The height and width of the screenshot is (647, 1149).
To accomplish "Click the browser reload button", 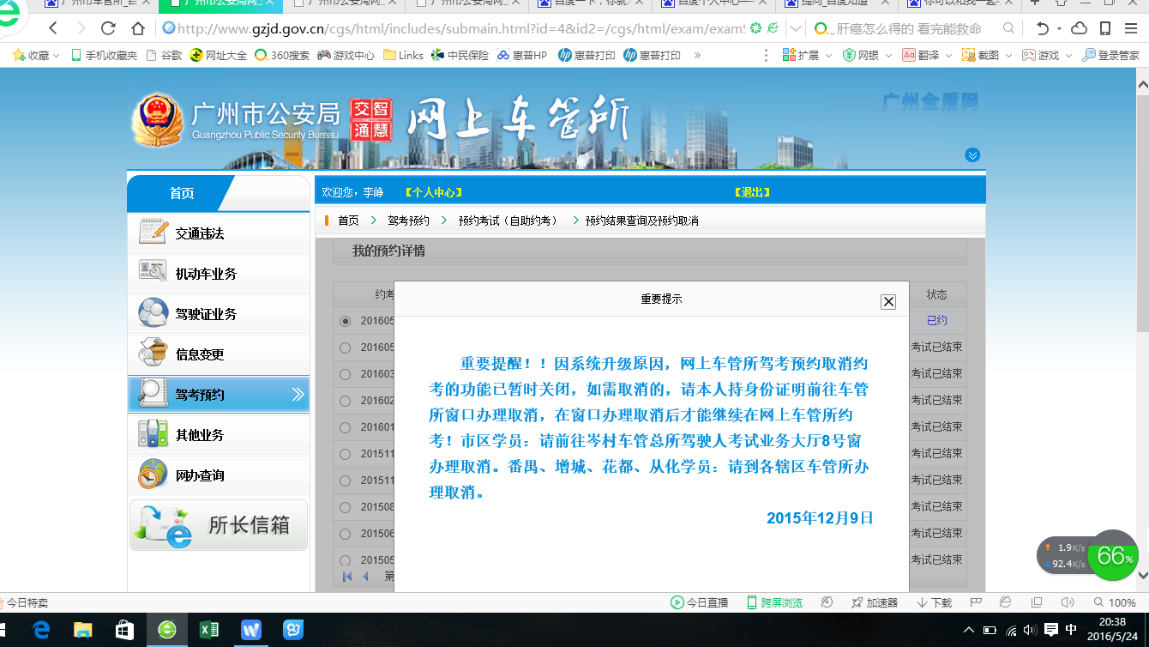I will (x=108, y=28).
